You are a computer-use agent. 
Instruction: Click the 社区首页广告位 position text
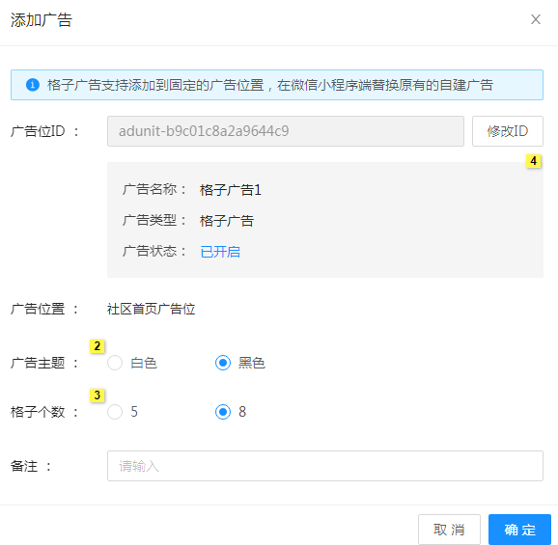[151, 309]
